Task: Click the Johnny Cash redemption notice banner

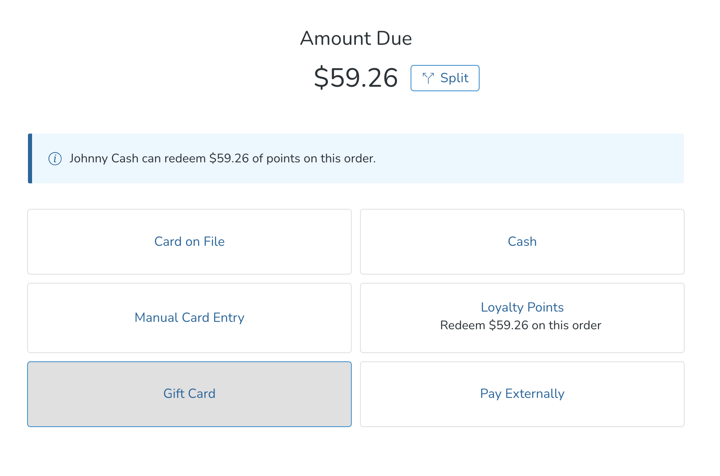Action: (x=356, y=158)
